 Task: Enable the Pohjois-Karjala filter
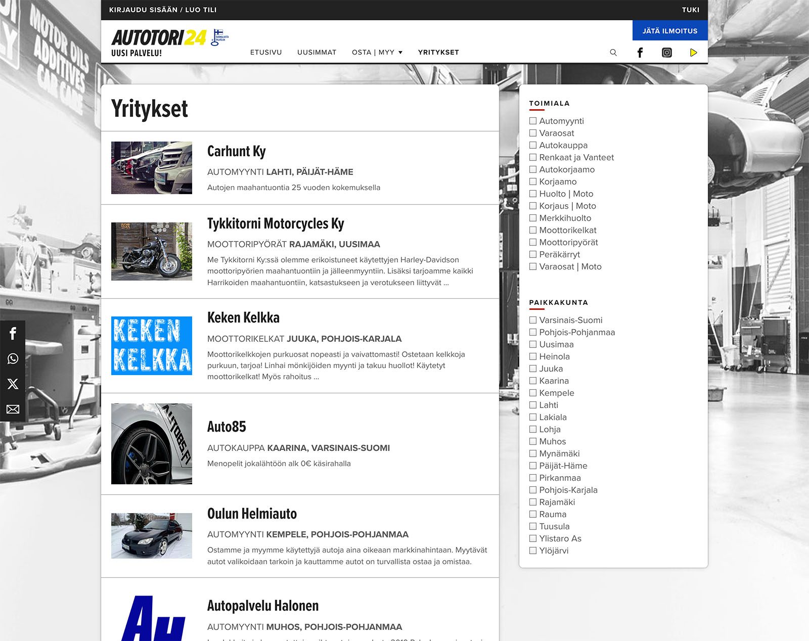coord(533,490)
